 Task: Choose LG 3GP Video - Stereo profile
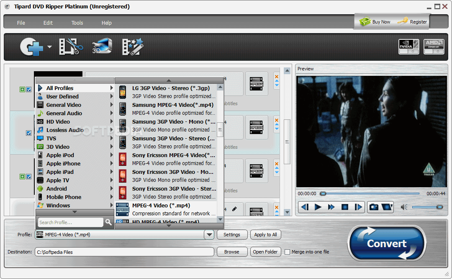coord(166,92)
